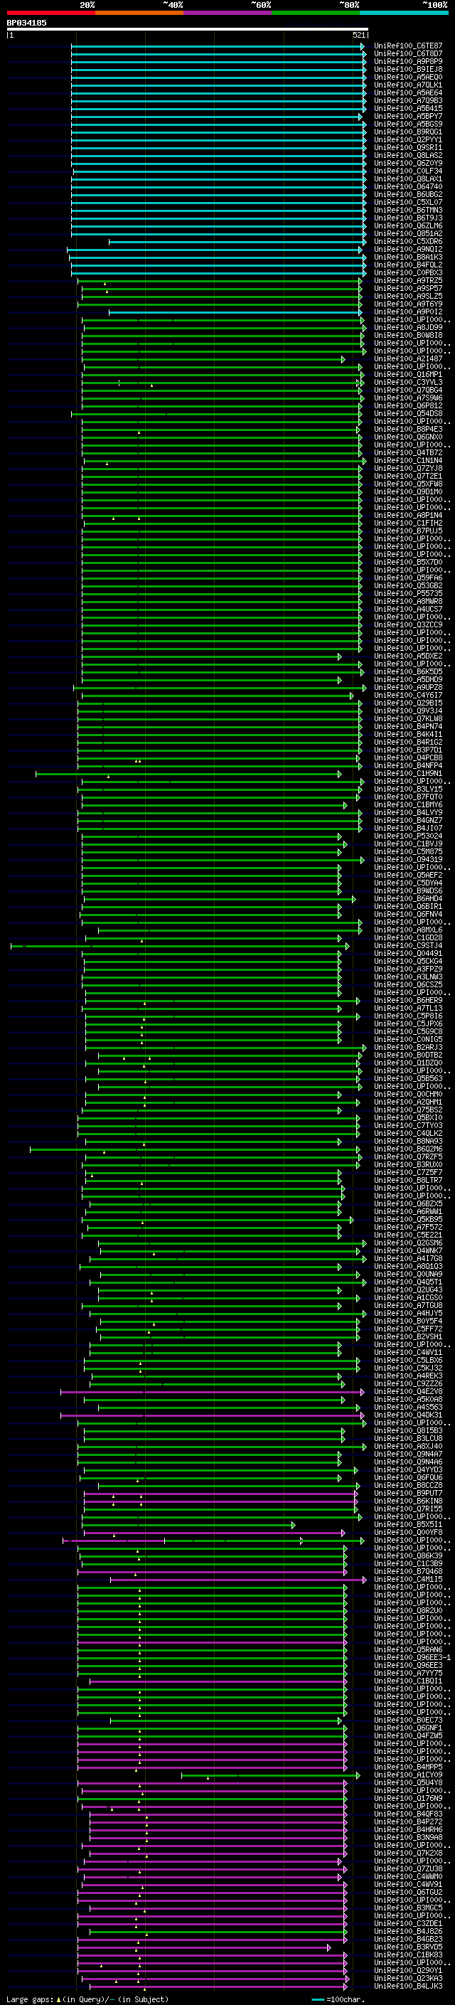Select the UniRef100_A7S9W6 label

[408, 398]
